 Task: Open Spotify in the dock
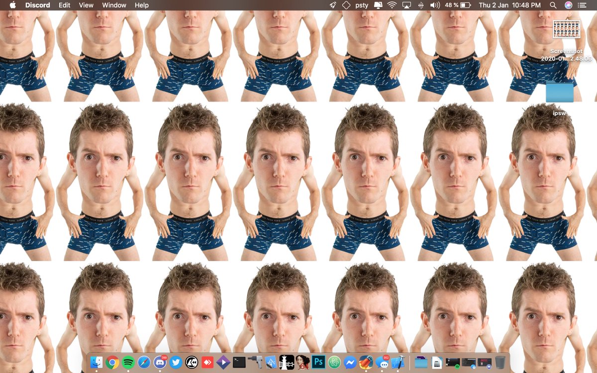click(128, 362)
